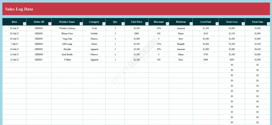Select the Mobile category cell
The width and height of the screenshot is (272, 125).
click(x=94, y=34)
